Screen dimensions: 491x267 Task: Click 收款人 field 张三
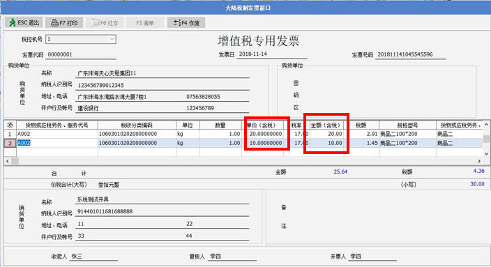point(93,257)
